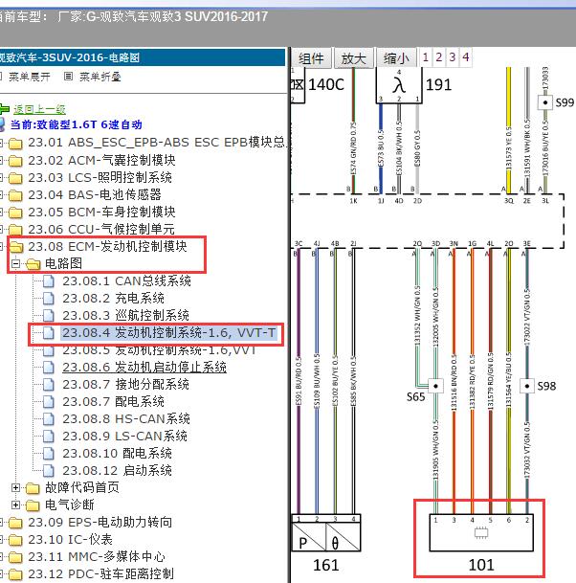Switch to diagram page 2
Viewport: 576px width, 583px height.
click(439, 57)
